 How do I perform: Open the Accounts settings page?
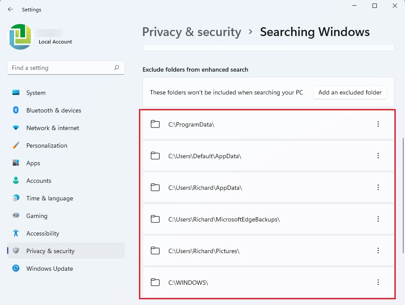pos(39,181)
